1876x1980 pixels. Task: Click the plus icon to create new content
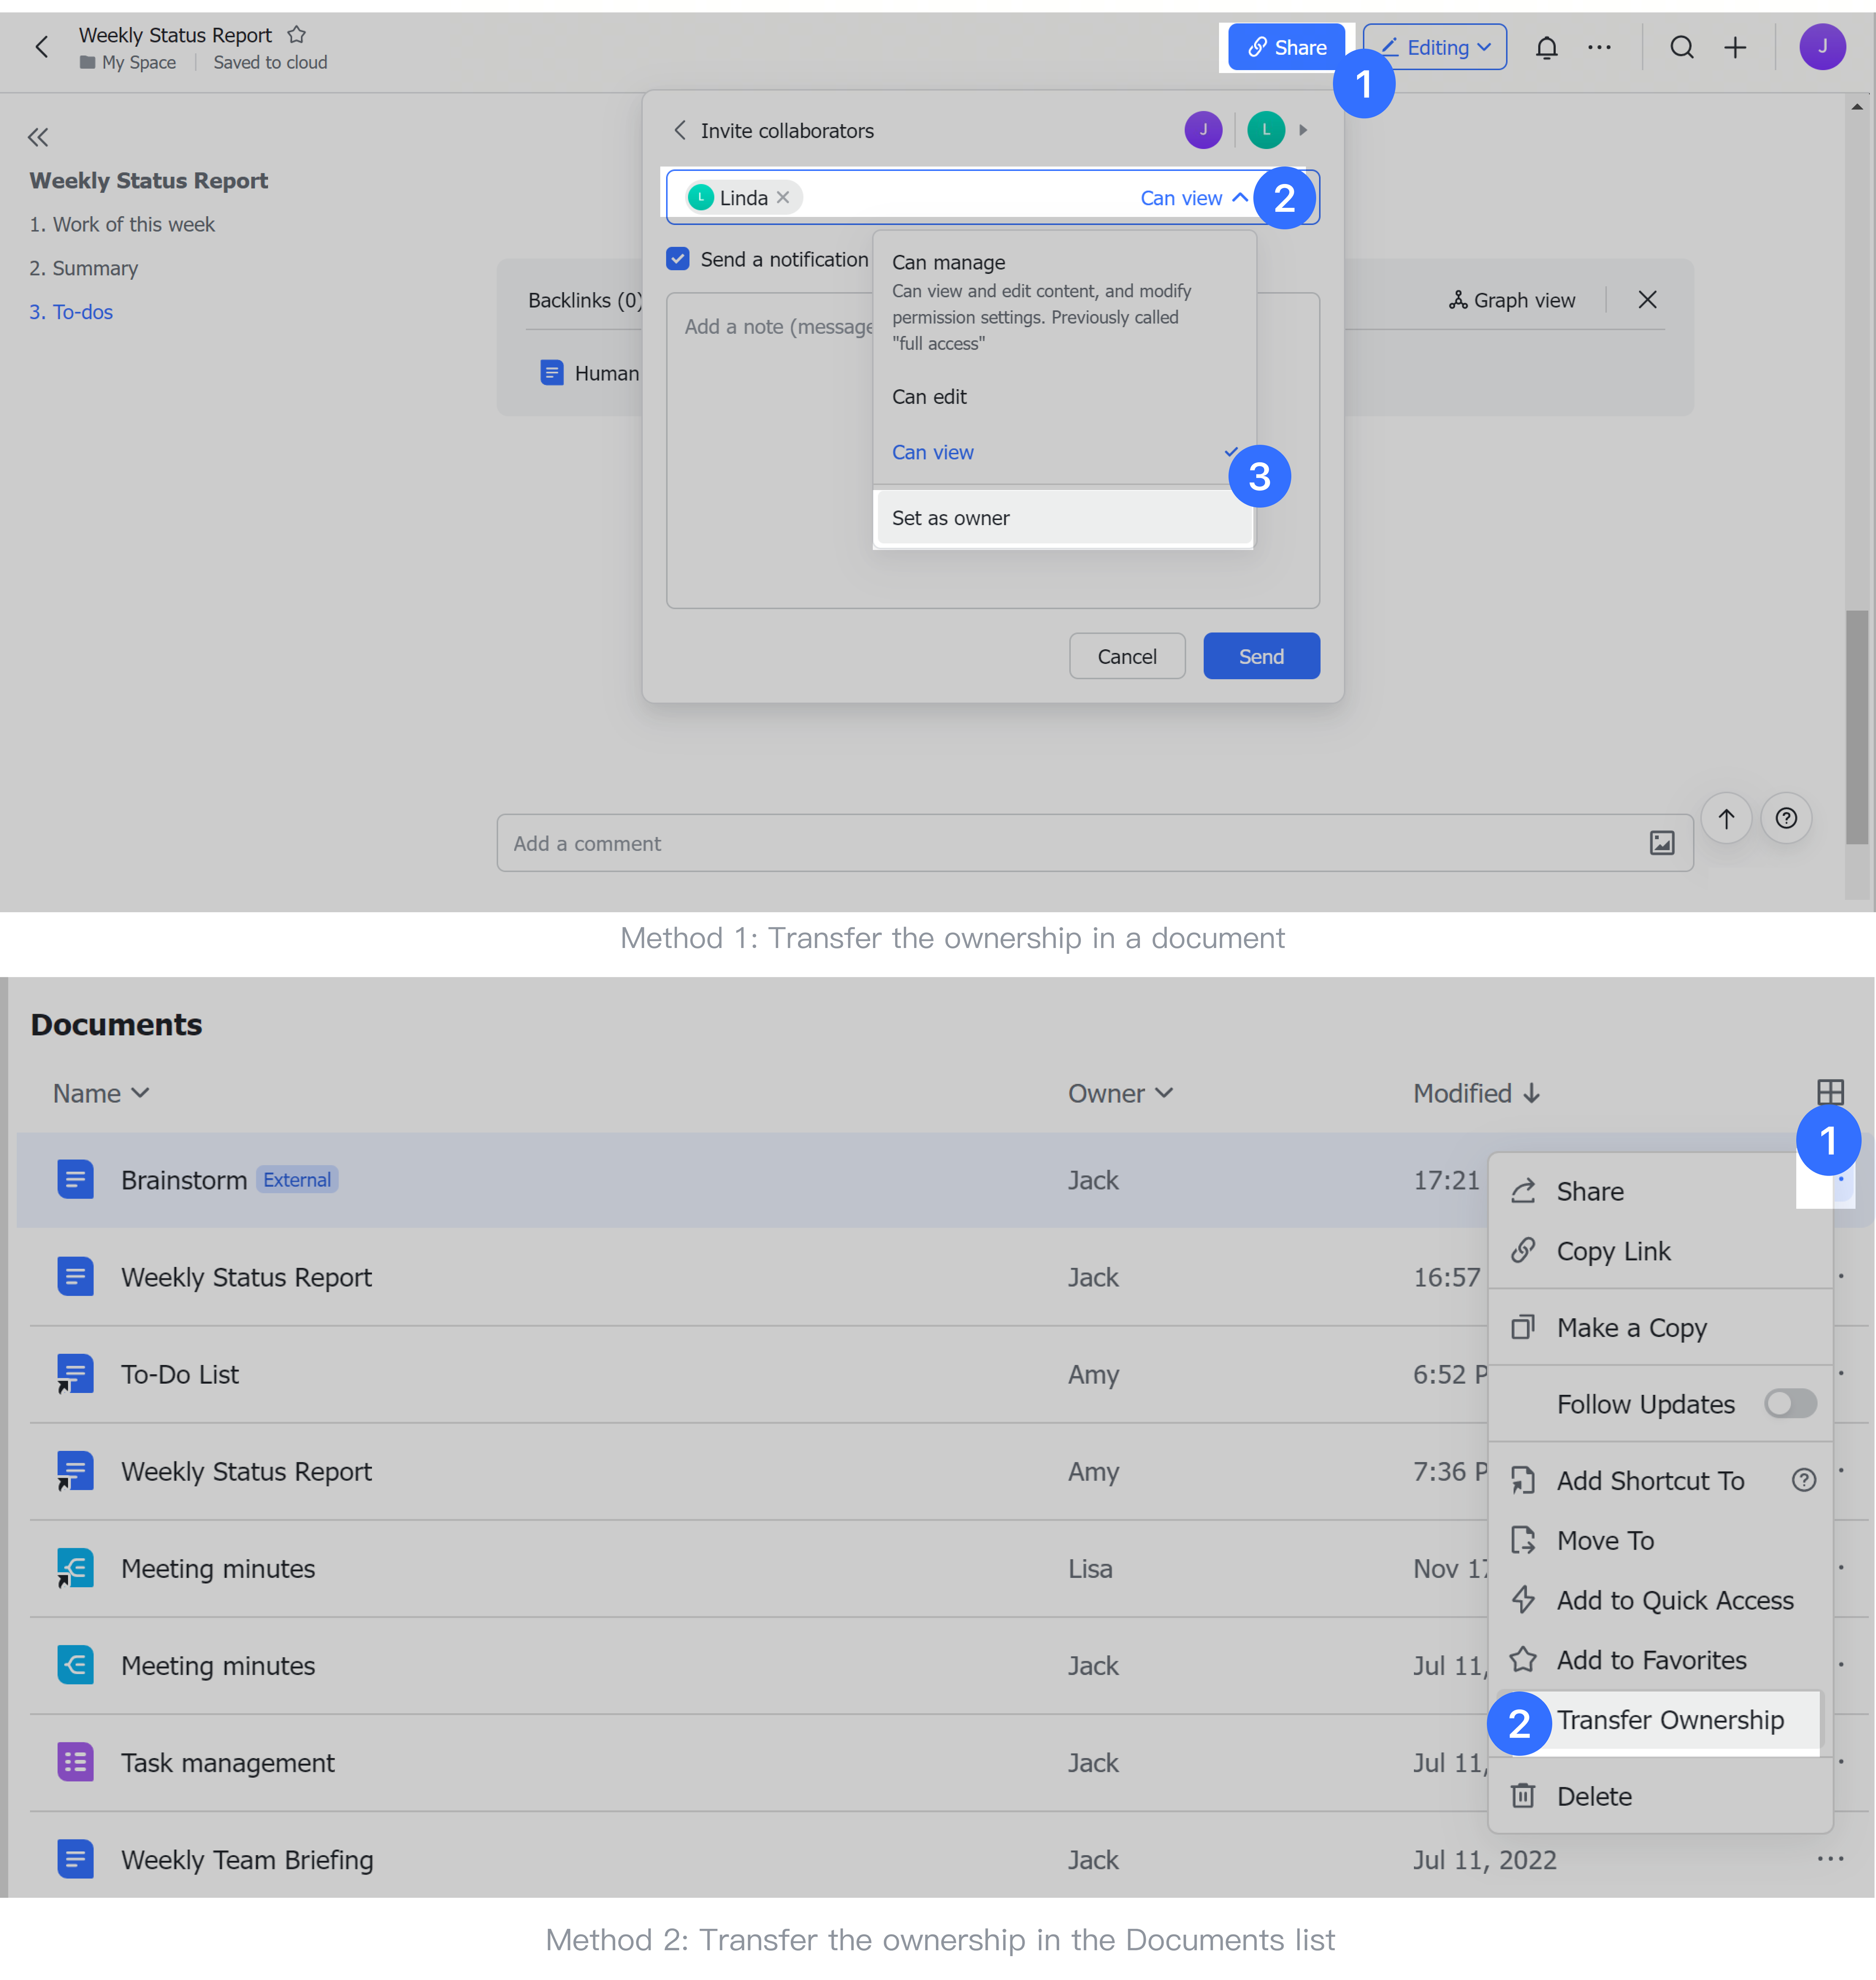coord(1735,47)
